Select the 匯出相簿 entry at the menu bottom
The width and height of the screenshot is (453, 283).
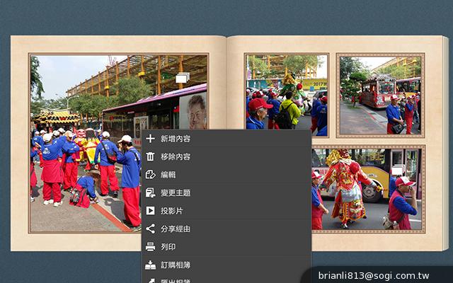(176, 280)
